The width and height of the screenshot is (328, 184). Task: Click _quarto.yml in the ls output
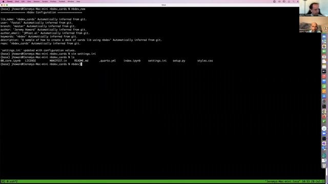coord(107,61)
